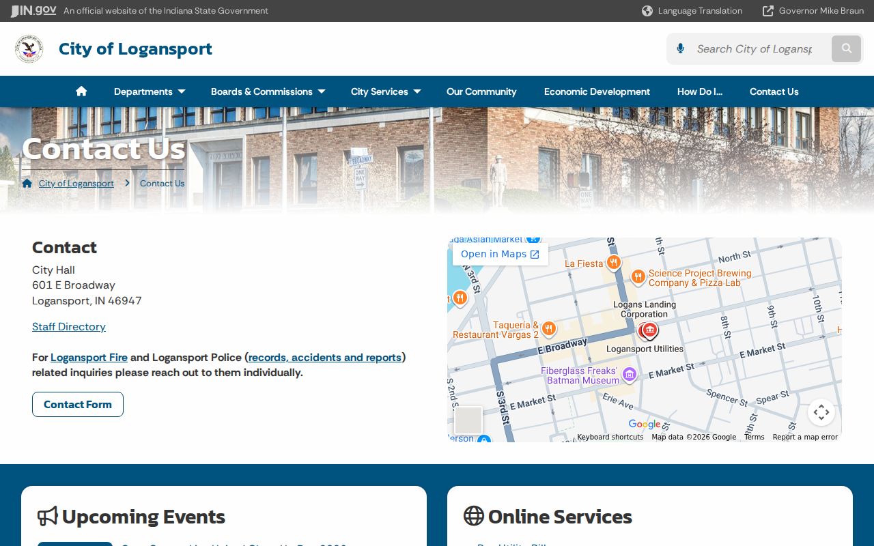Image resolution: width=874 pixels, height=546 pixels.
Task: Click the Logansport, IN 46947 text line
Action: click(87, 301)
